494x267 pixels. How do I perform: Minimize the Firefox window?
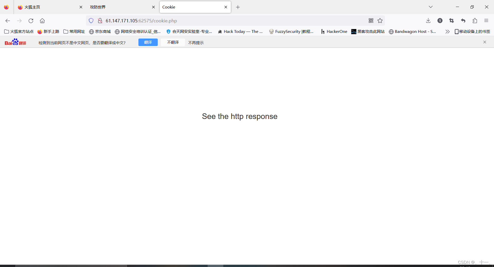[x=457, y=7]
